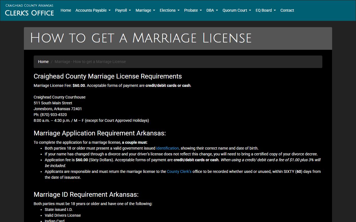The height and width of the screenshot is (222, 356).
Task: Click the Marriage breadcrumb current page text
Action: point(90,62)
